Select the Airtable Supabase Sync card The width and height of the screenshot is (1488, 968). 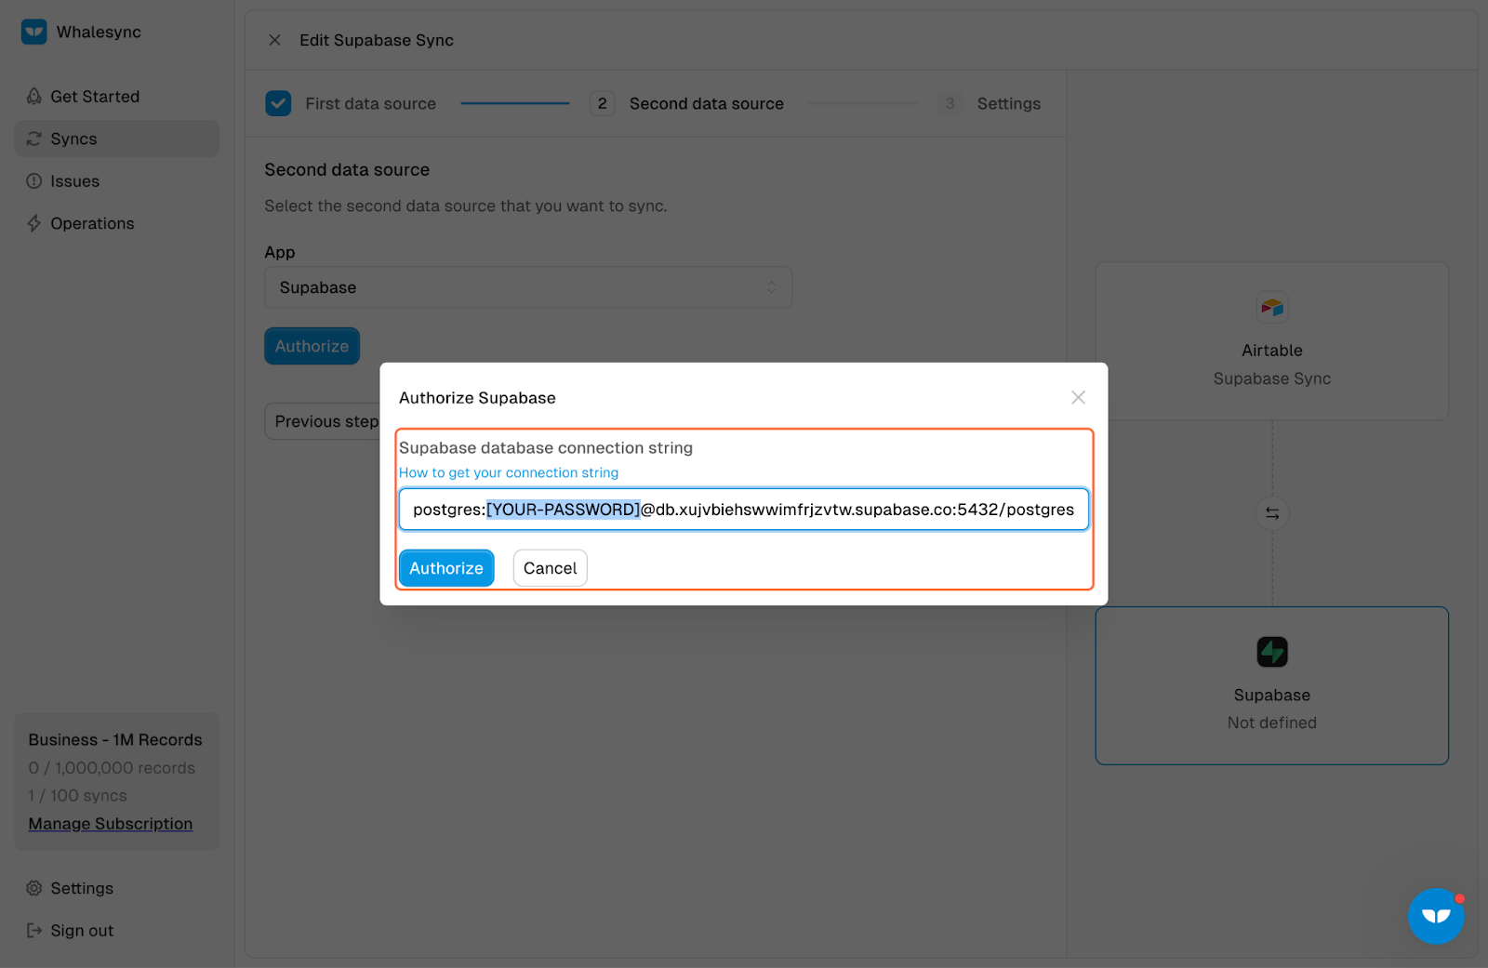tap(1272, 340)
